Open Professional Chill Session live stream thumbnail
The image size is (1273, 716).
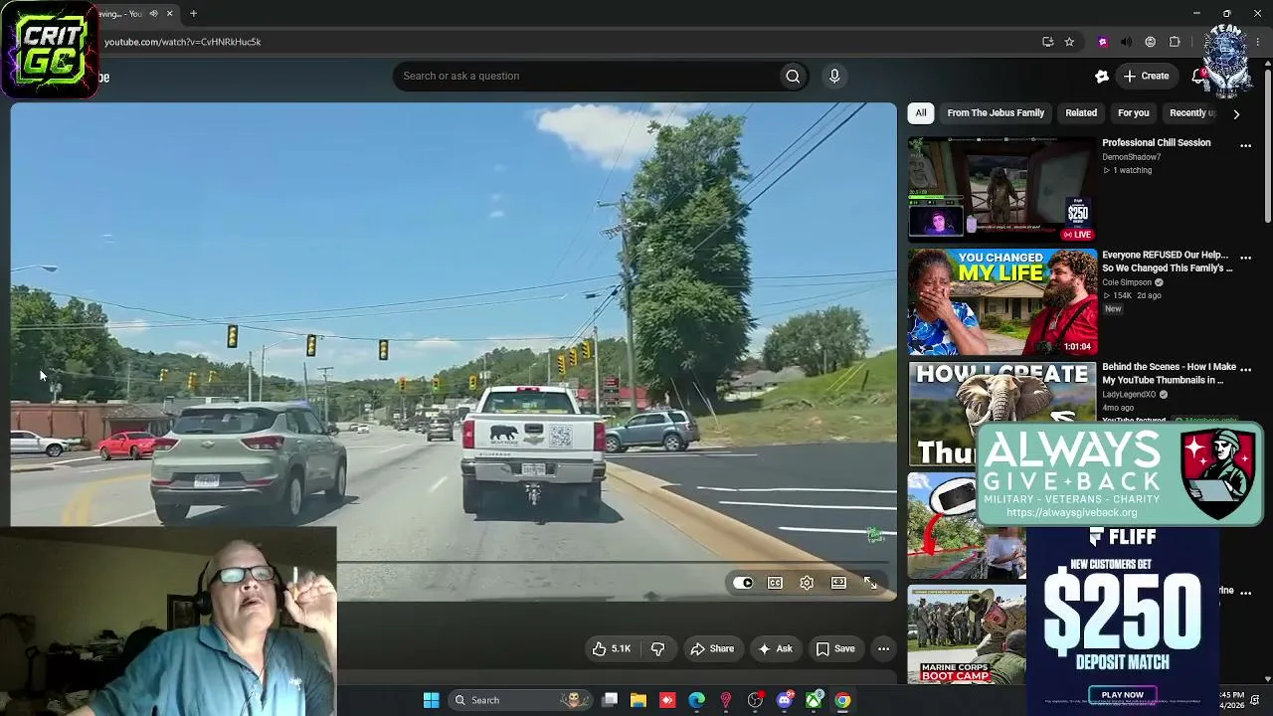[1002, 189]
